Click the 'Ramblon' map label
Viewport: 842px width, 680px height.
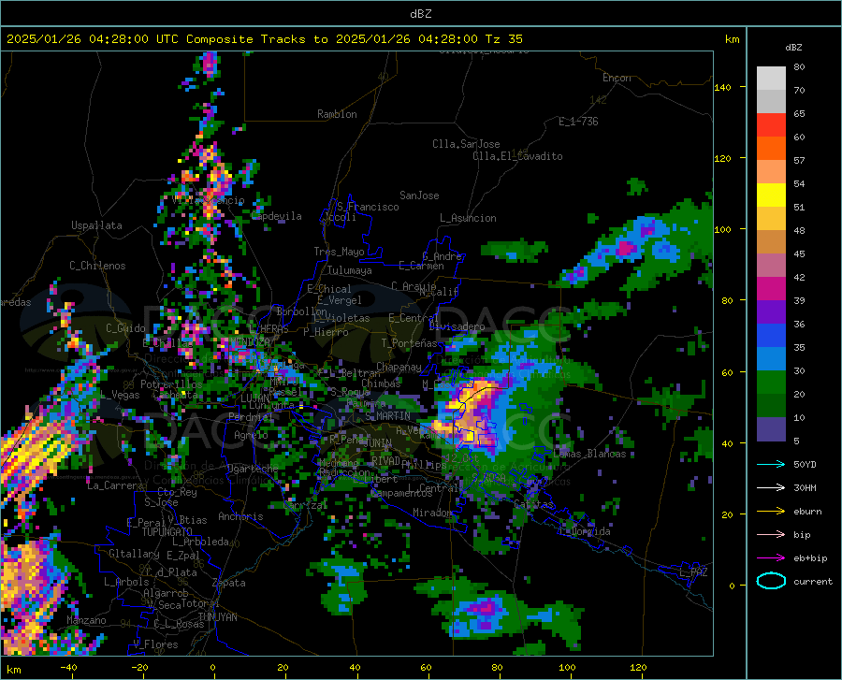[337, 114]
